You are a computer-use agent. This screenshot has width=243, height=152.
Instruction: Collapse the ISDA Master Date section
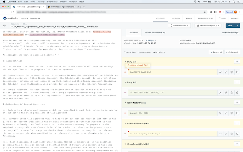125,103
